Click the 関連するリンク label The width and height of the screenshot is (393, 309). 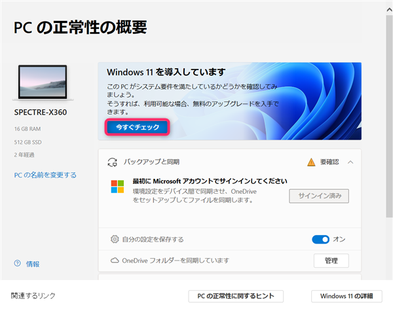[x=33, y=296]
